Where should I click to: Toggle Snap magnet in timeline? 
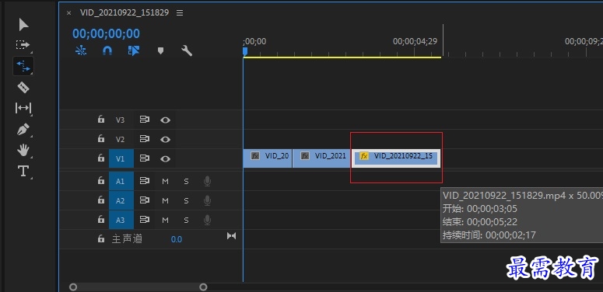tap(107, 50)
